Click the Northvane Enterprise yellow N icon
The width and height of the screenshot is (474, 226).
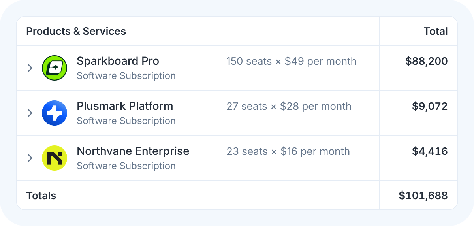coord(55,158)
